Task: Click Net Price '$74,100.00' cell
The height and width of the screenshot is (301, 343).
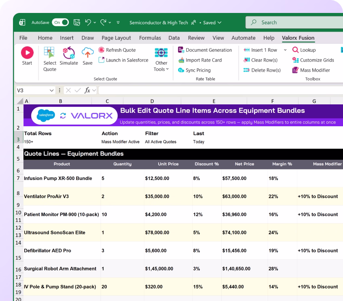Action: pos(244,233)
